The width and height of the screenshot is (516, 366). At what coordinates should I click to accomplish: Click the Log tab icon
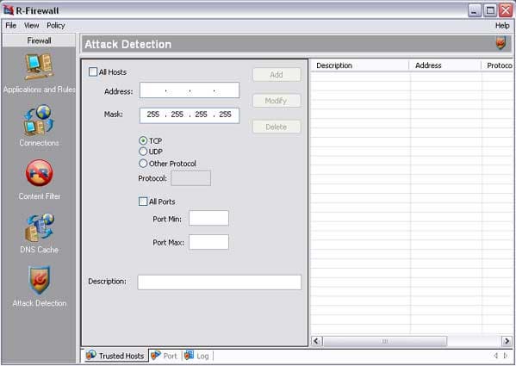(189, 355)
